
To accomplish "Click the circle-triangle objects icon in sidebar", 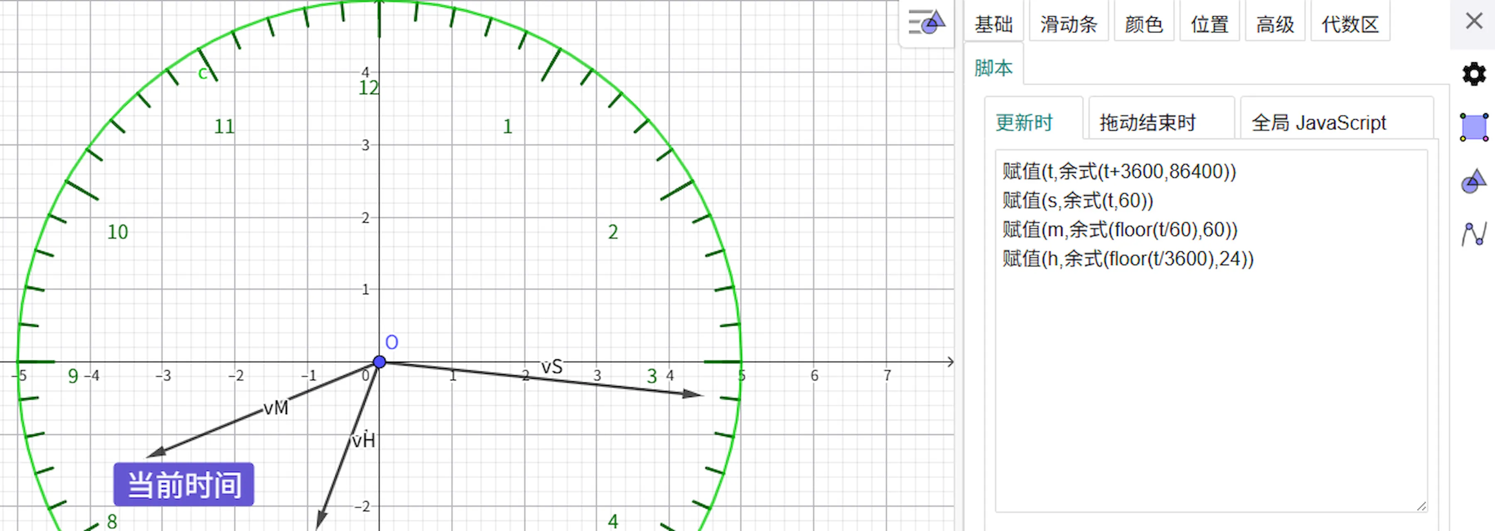I will pyautogui.click(x=1473, y=181).
